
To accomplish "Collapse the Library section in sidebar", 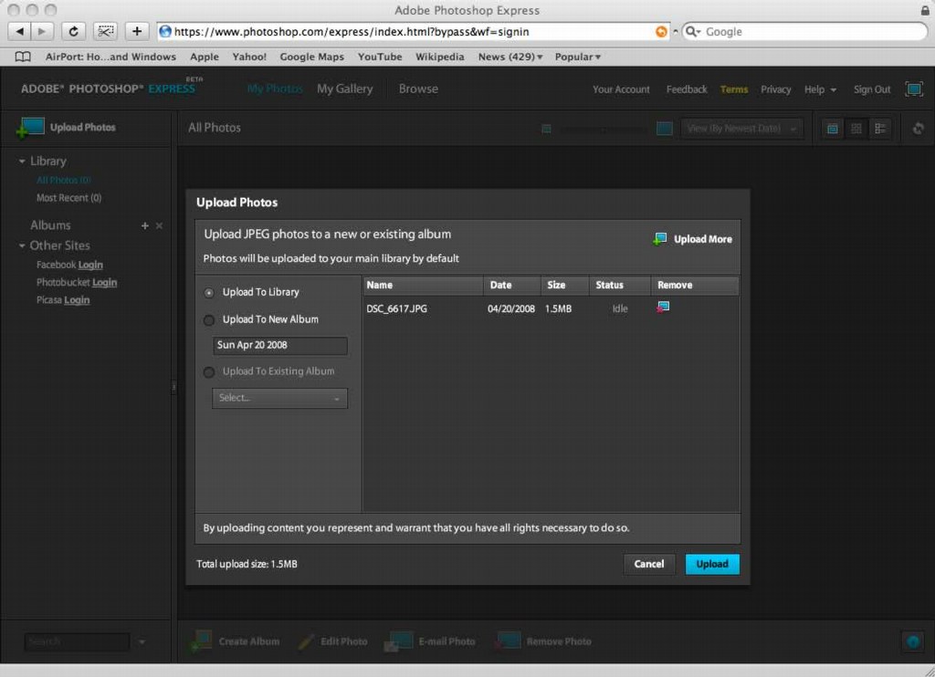I will 22,161.
